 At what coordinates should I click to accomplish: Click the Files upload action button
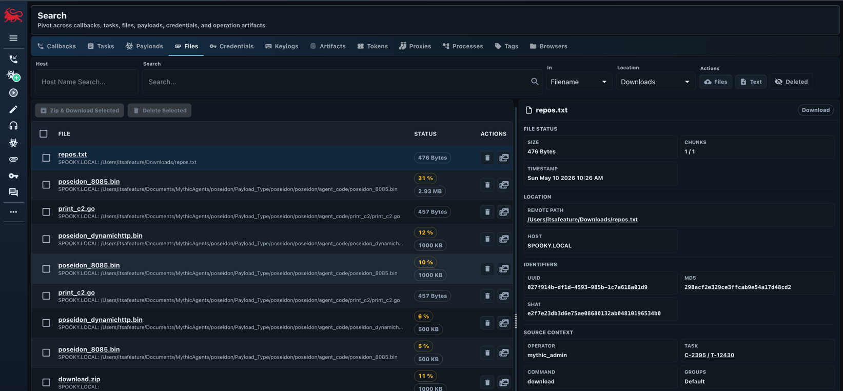point(716,82)
